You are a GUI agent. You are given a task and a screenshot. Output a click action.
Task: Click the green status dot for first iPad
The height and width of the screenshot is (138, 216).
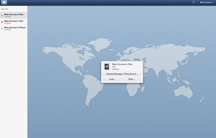(x=2, y=16)
